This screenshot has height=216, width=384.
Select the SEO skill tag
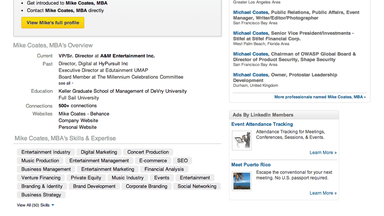182,160
